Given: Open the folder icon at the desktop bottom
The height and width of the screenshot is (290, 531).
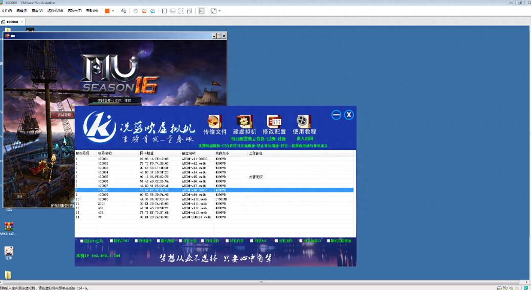Looking at the screenshot, I should point(8,275).
